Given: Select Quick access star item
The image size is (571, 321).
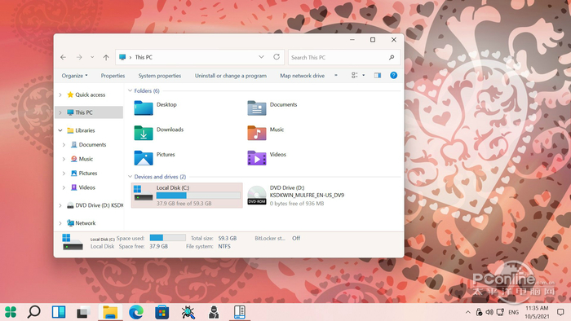Looking at the screenshot, I should [x=86, y=95].
